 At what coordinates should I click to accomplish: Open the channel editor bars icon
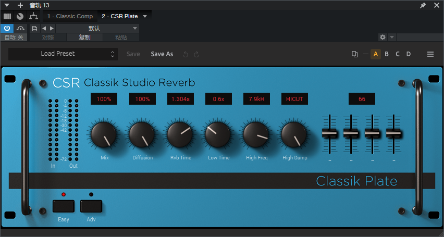[7, 17]
